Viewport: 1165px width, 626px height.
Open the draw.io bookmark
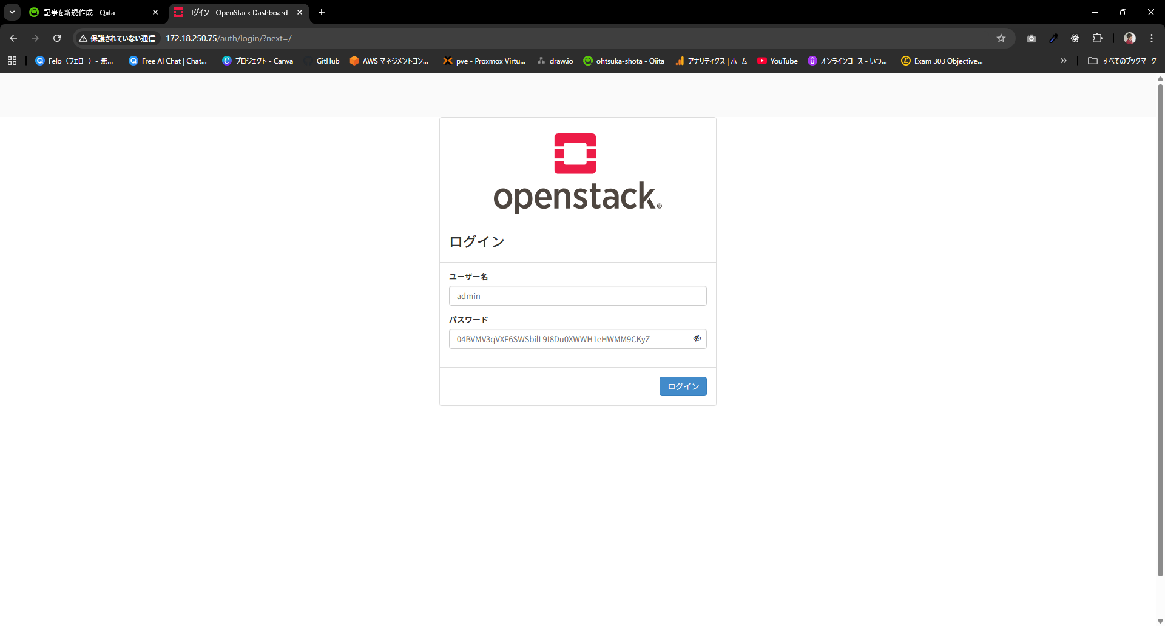(x=555, y=61)
